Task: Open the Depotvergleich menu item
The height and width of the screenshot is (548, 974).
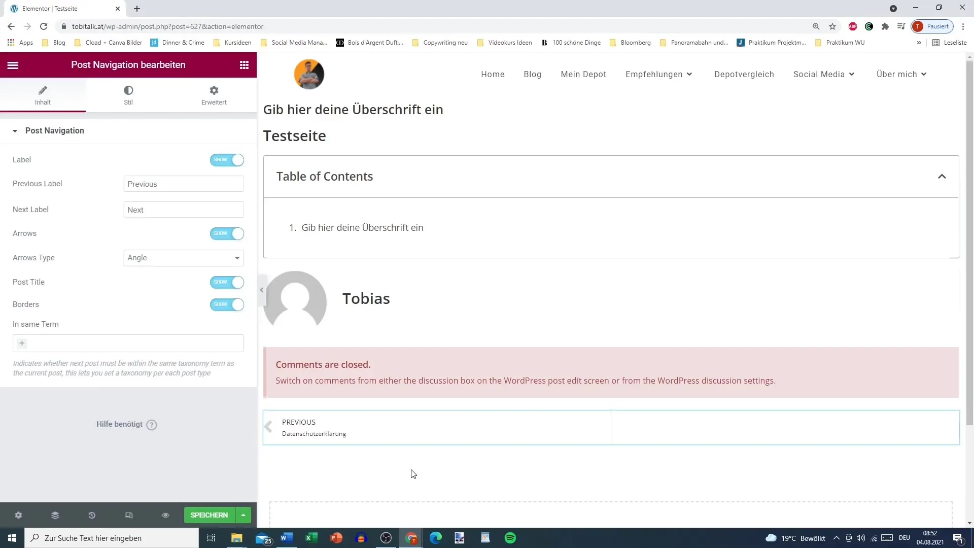Action: tap(744, 74)
